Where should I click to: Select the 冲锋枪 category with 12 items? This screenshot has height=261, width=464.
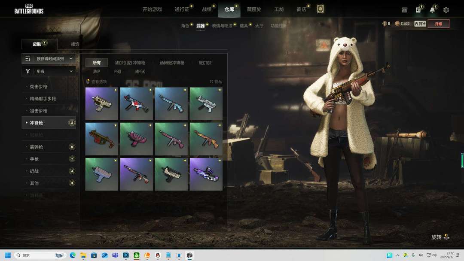coord(49,123)
